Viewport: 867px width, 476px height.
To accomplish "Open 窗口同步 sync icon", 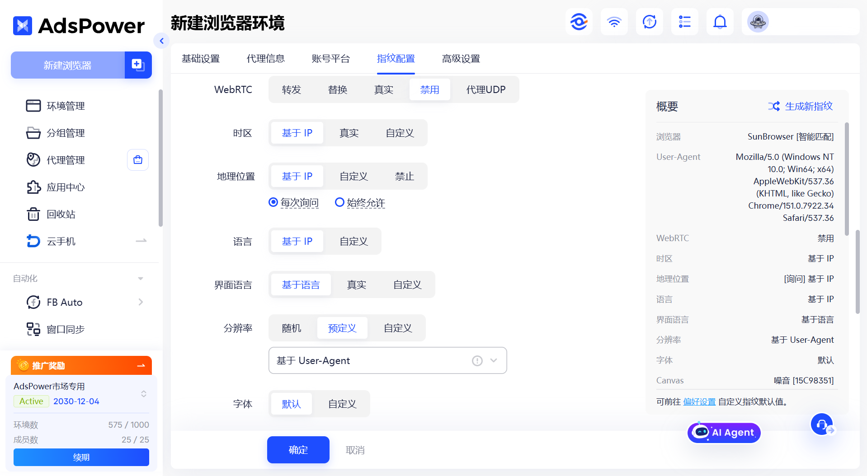I will click(33, 329).
